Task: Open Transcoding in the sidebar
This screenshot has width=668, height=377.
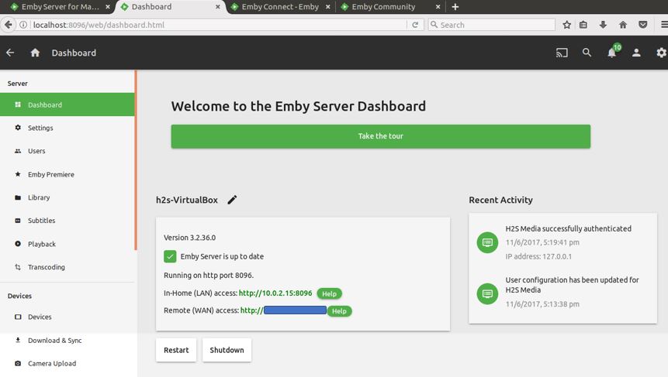Action: (x=67, y=267)
